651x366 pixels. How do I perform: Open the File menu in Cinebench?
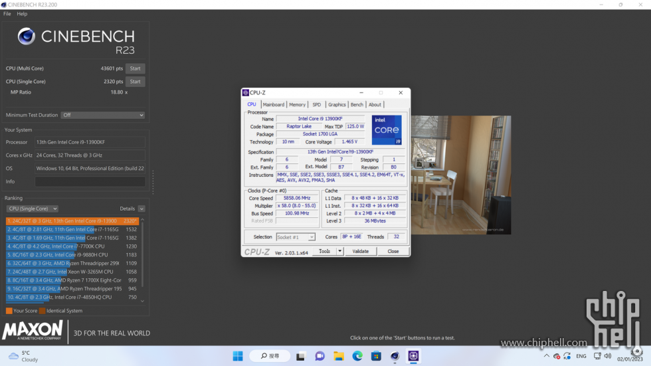7,14
